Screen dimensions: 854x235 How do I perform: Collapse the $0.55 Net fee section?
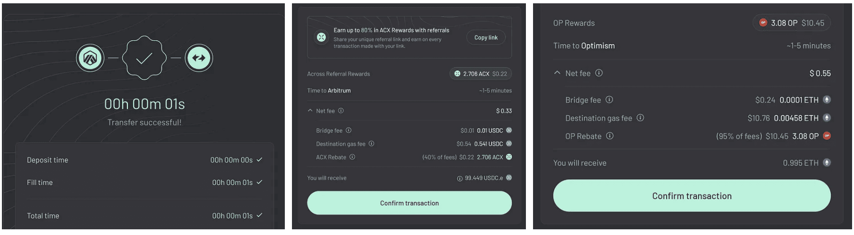[557, 73]
